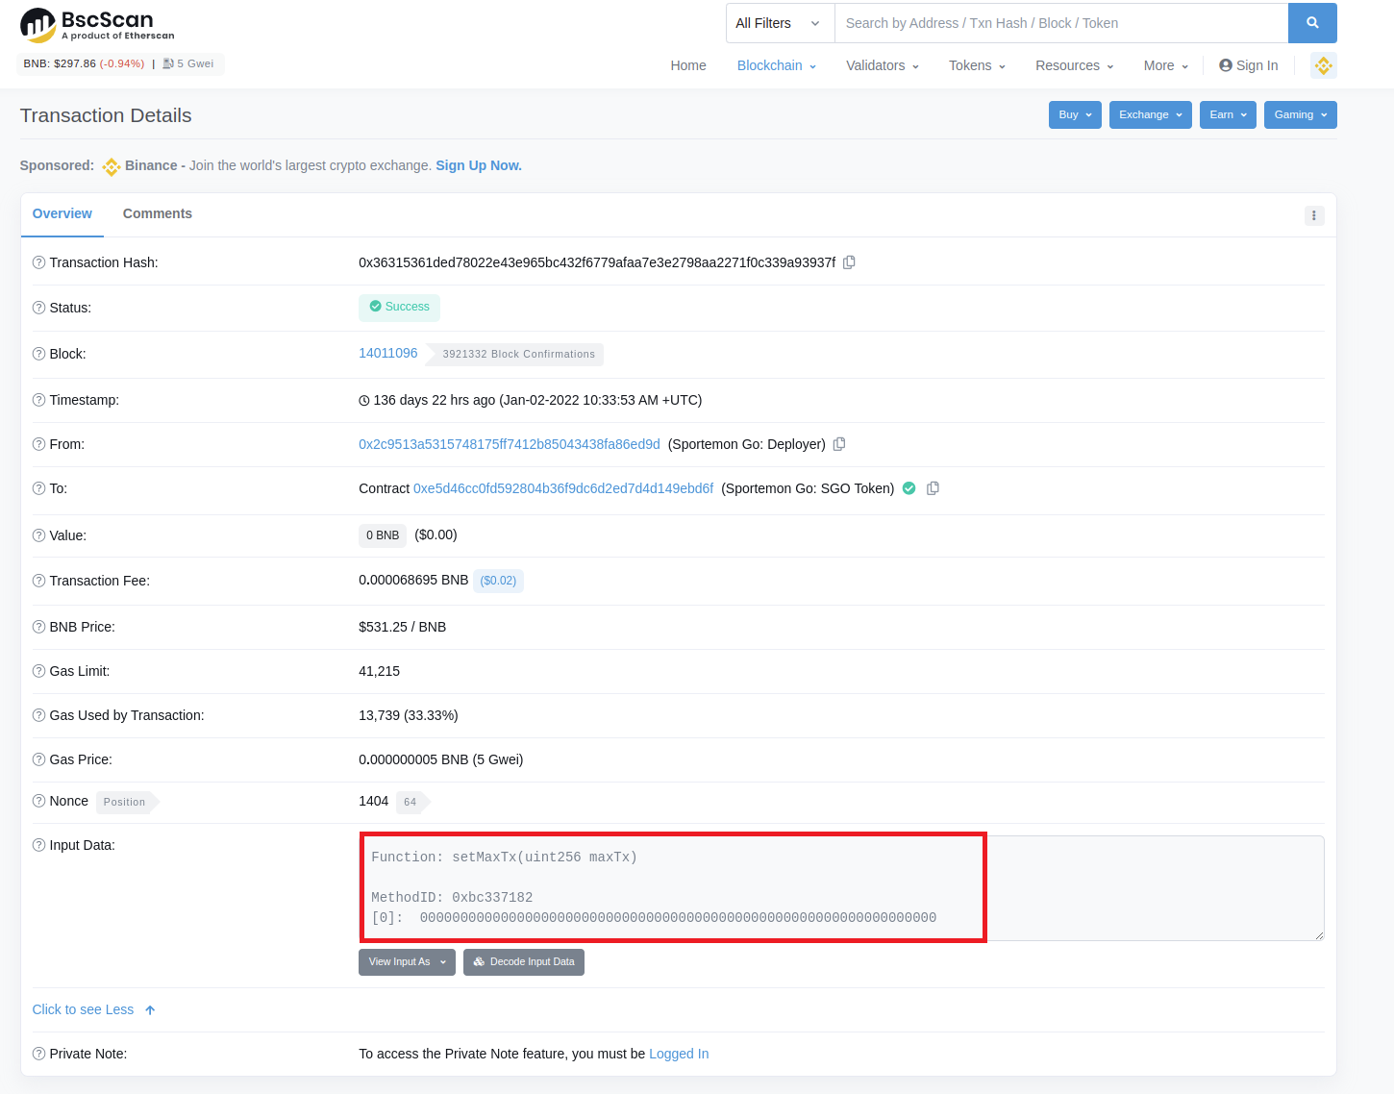Click the Success status badge
The height and width of the screenshot is (1094, 1394).
[x=399, y=308]
